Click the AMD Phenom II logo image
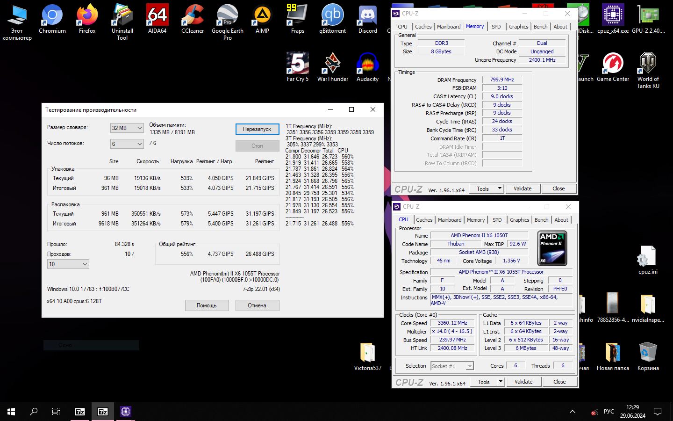Image resolution: width=673 pixels, height=421 pixels. click(x=552, y=248)
